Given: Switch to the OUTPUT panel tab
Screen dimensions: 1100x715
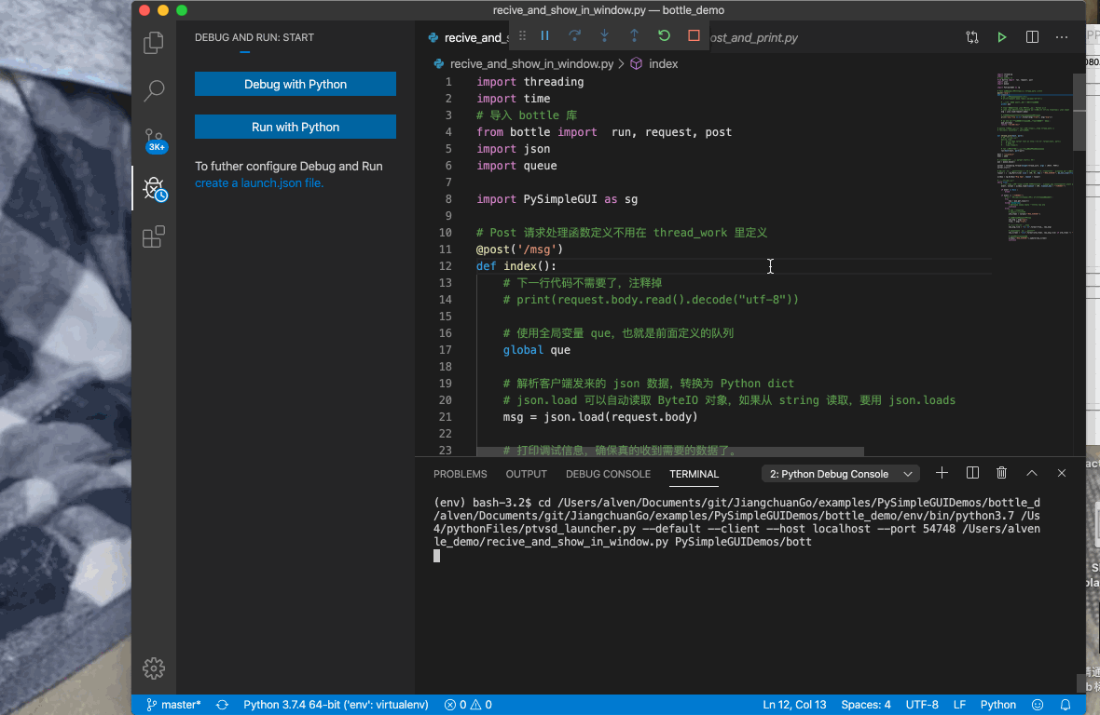Looking at the screenshot, I should pyautogui.click(x=526, y=474).
